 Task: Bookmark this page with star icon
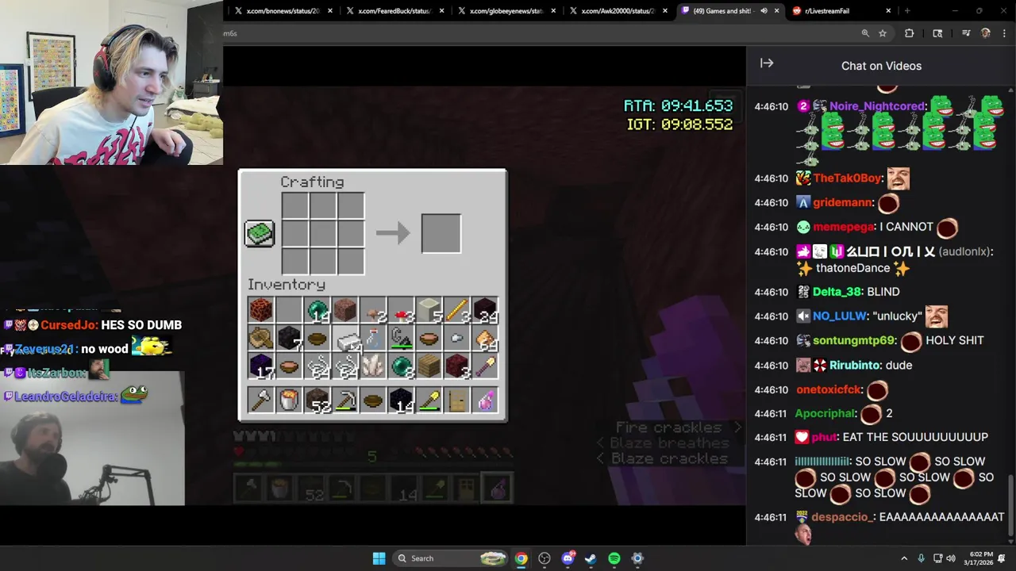pyautogui.click(x=883, y=33)
